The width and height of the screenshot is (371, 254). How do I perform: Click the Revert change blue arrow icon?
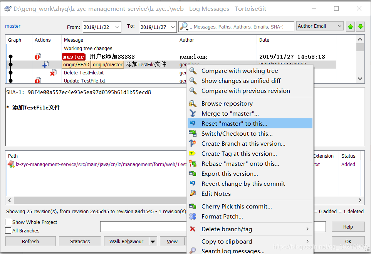click(193, 183)
